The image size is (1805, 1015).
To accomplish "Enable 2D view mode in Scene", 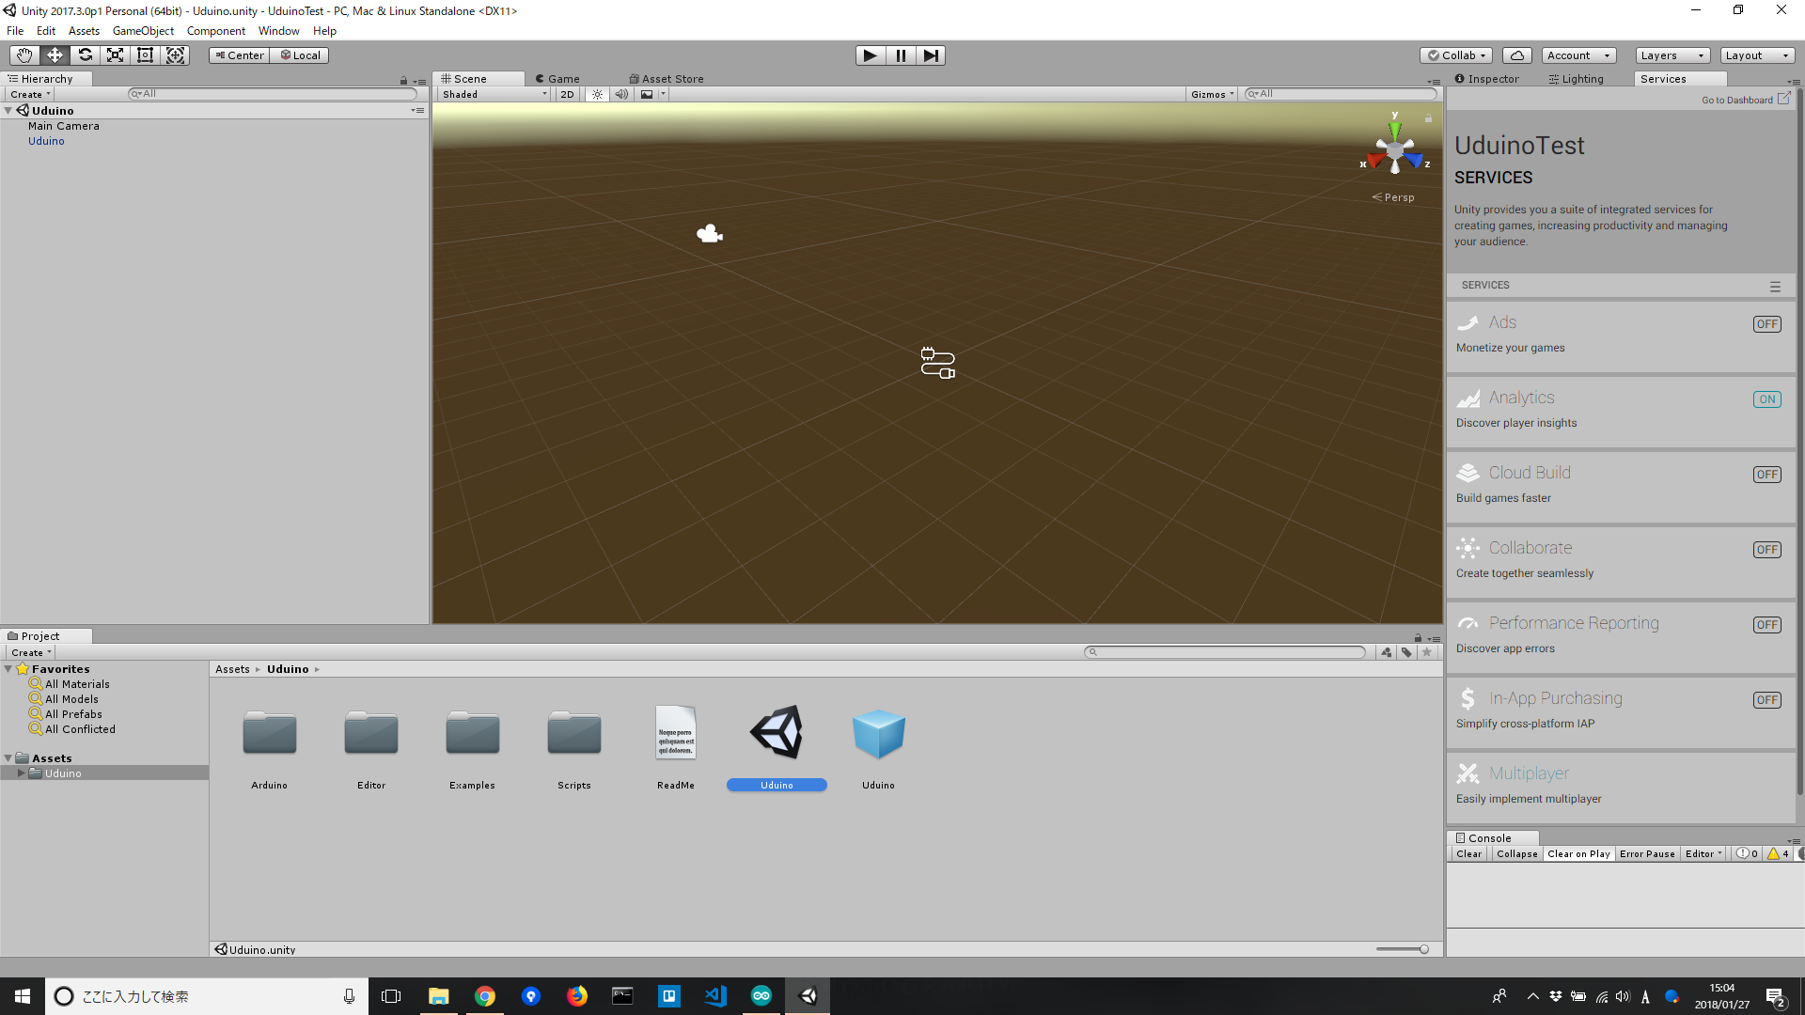I will point(567,94).
